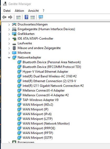110x149 pixels.
Task: Expand the IDE ATA/ATAPI-Controller node
Action: coord(9,39)
